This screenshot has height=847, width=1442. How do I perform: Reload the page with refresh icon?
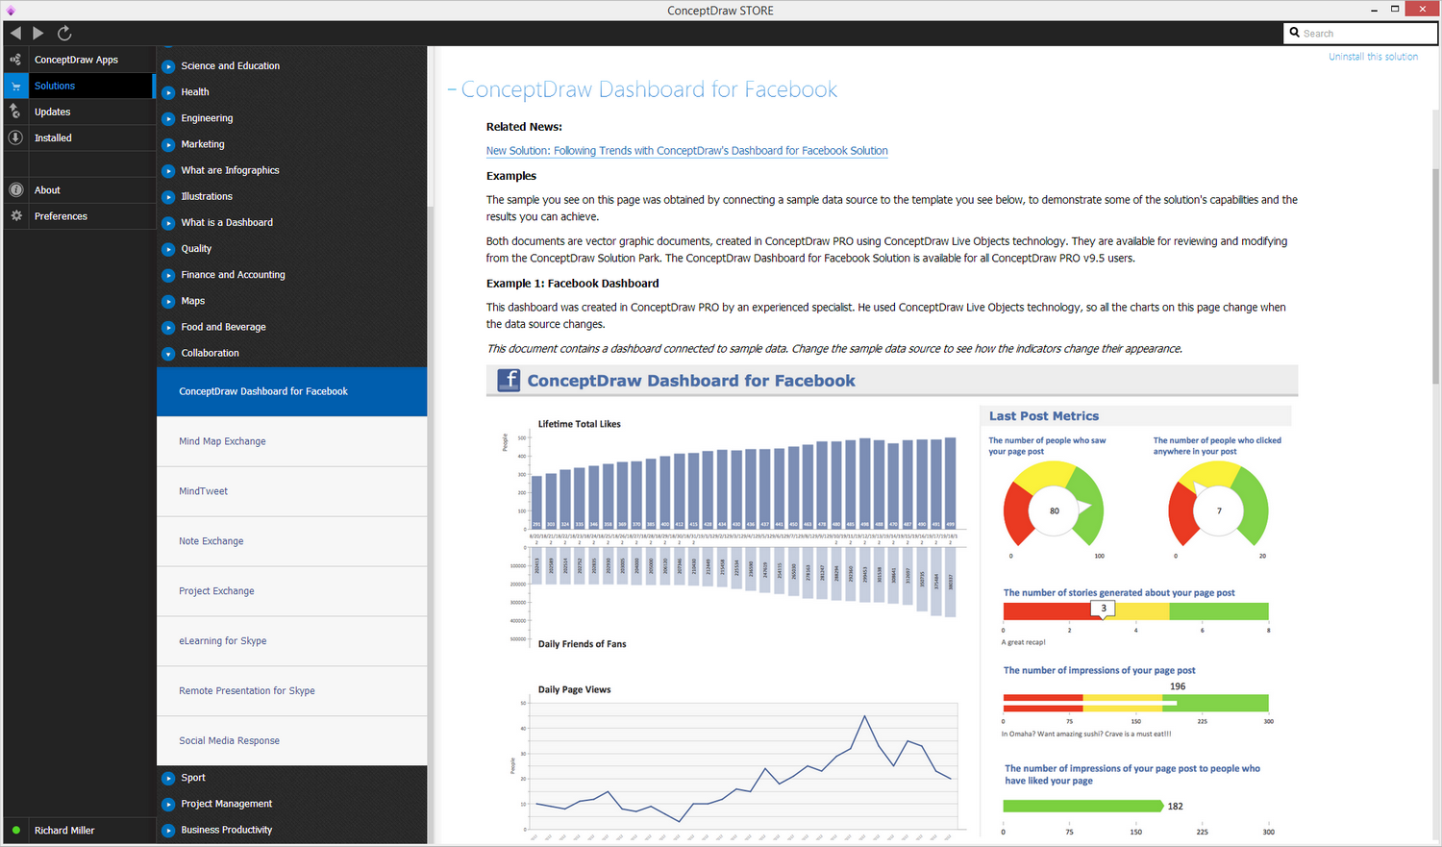coord(64,33)
